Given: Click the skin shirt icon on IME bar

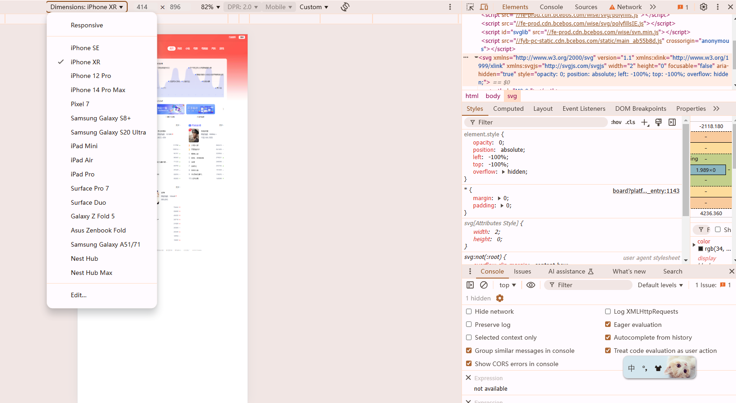Looking at the screenshot, I should 658,368.
